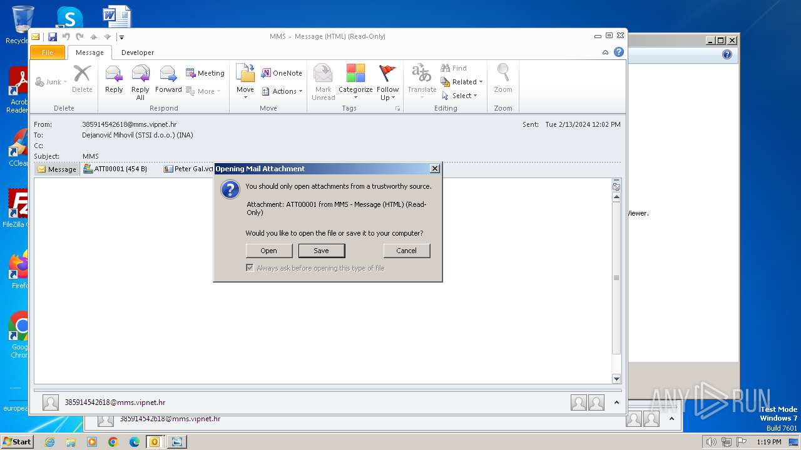Open the Categorize color menu
Screen dimensions: 801x450
point(355,82)
